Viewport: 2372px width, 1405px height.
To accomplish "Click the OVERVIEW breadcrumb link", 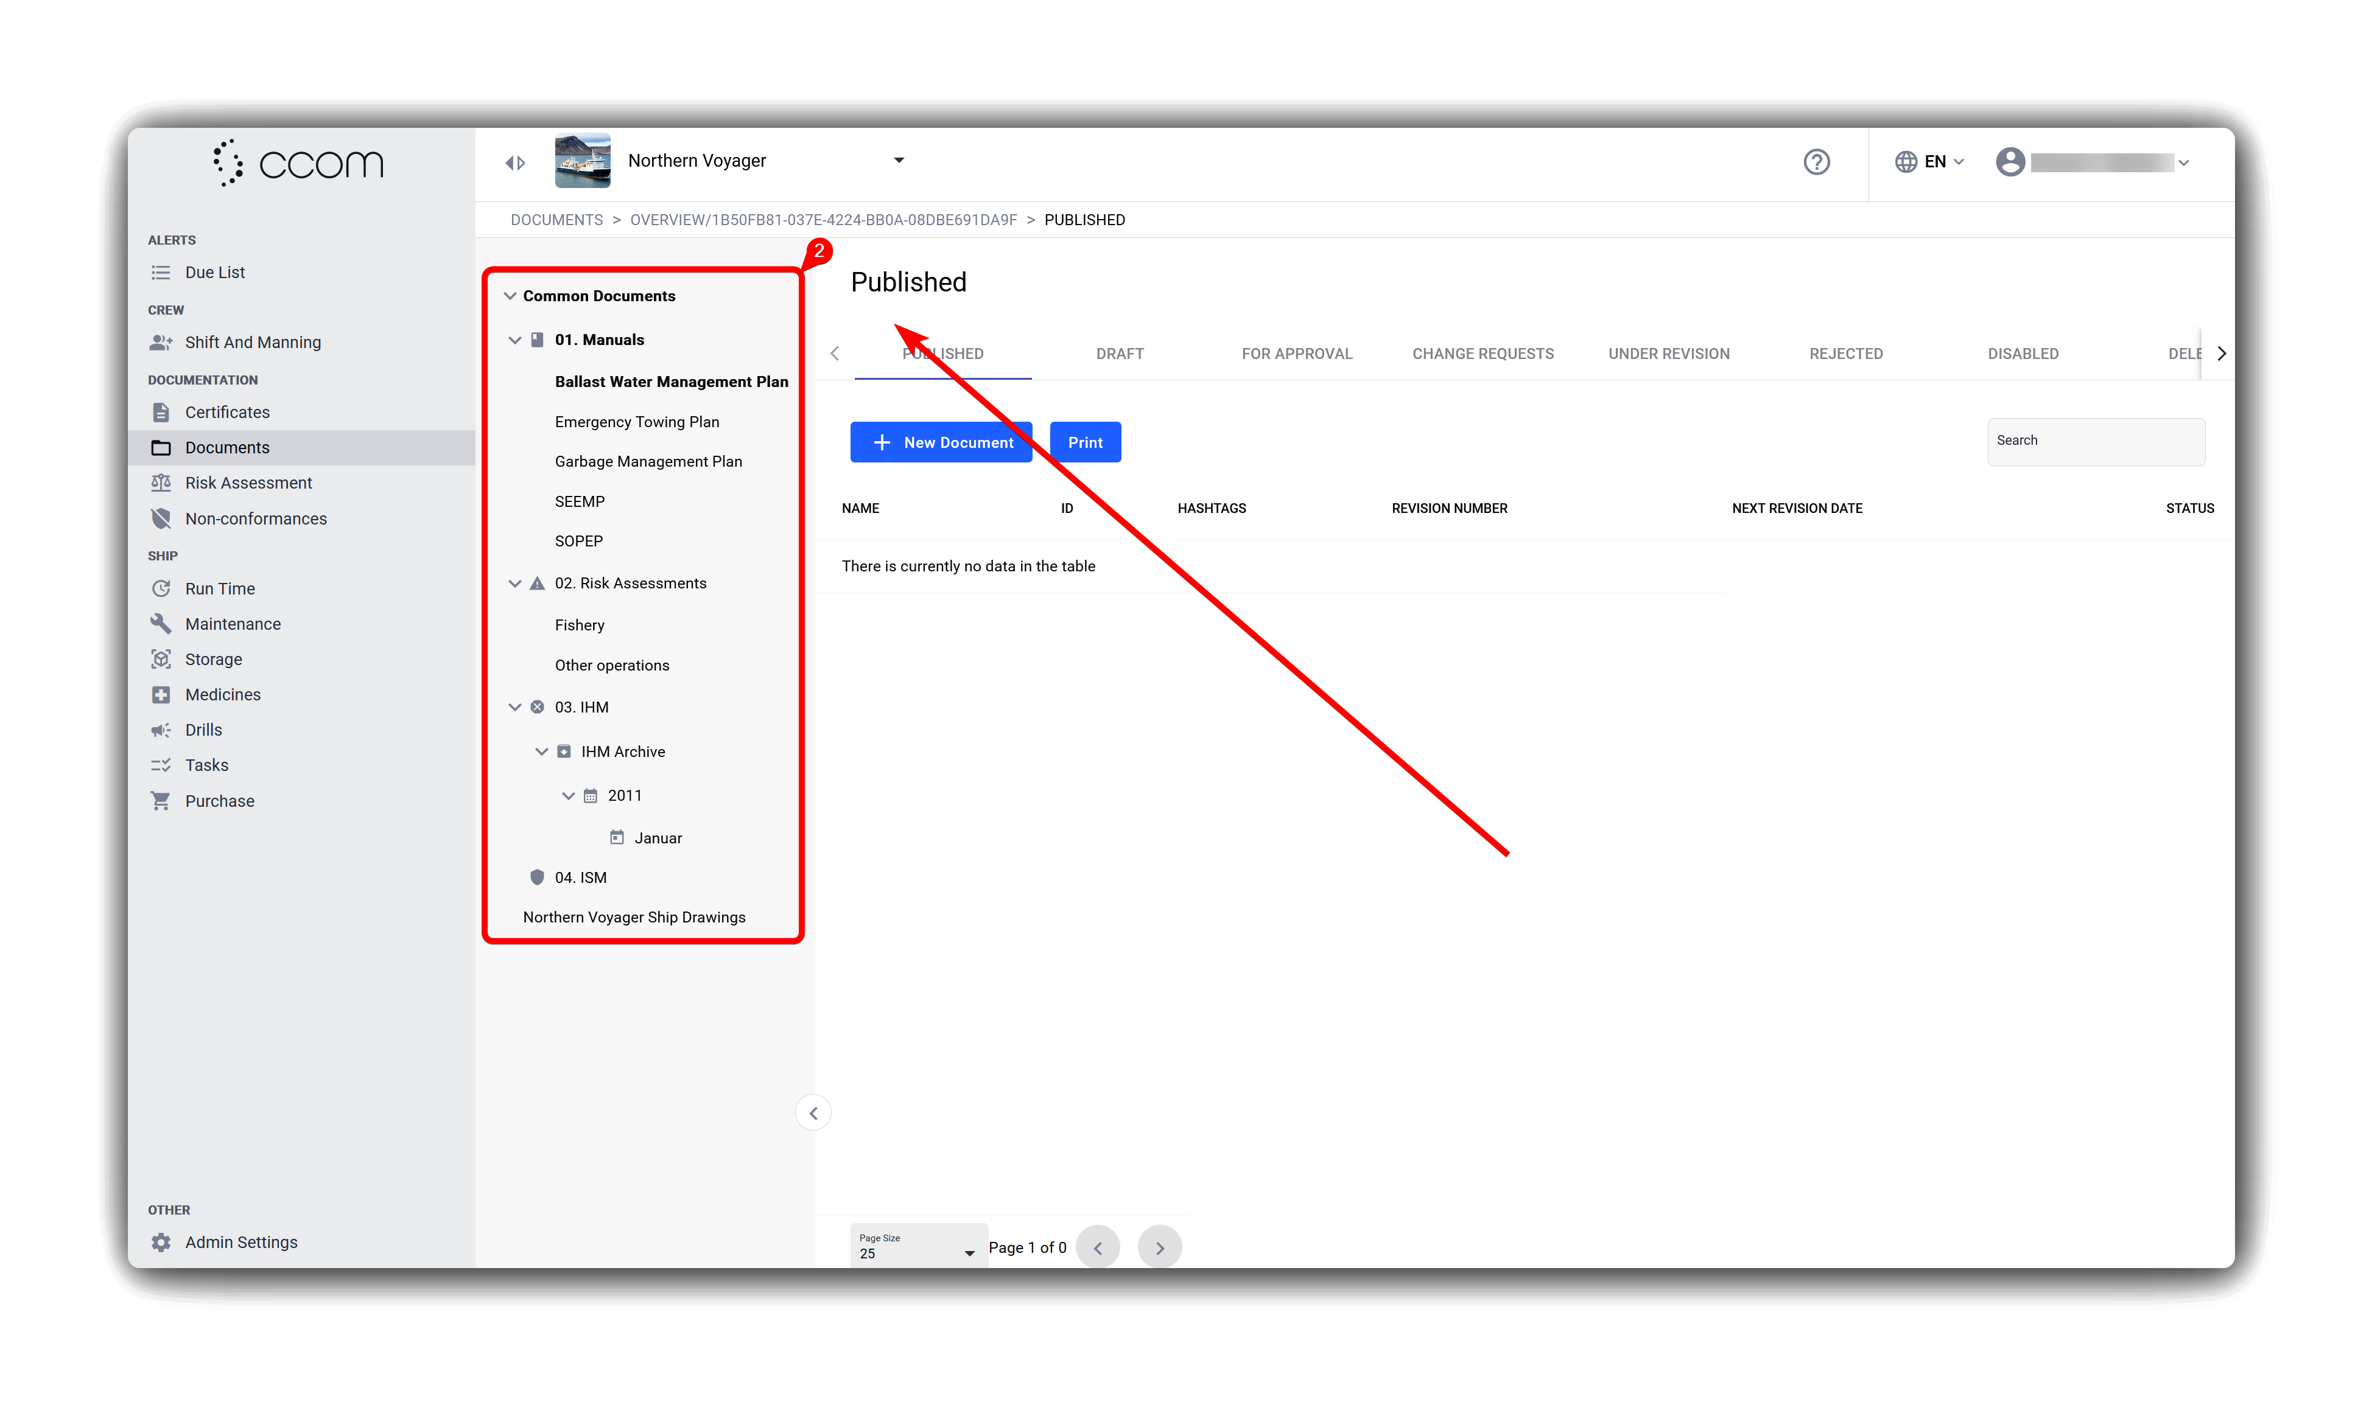I will click(823, 220).
